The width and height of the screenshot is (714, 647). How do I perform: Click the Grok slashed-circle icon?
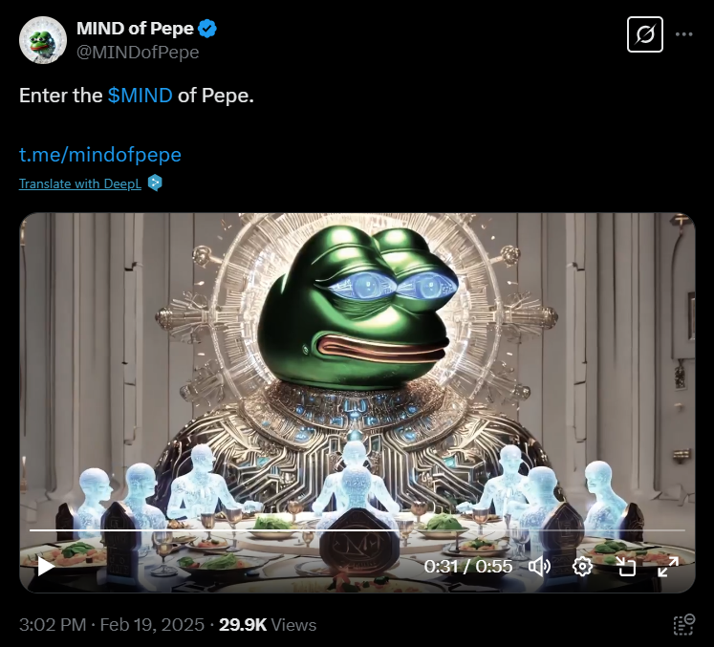pyautogui.click(x=645, y=34)
